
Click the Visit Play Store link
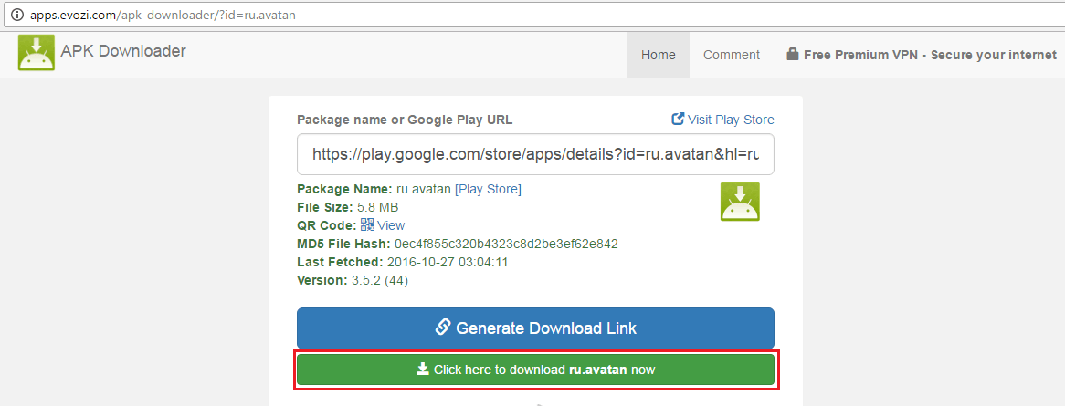click(x=722, y=120)
